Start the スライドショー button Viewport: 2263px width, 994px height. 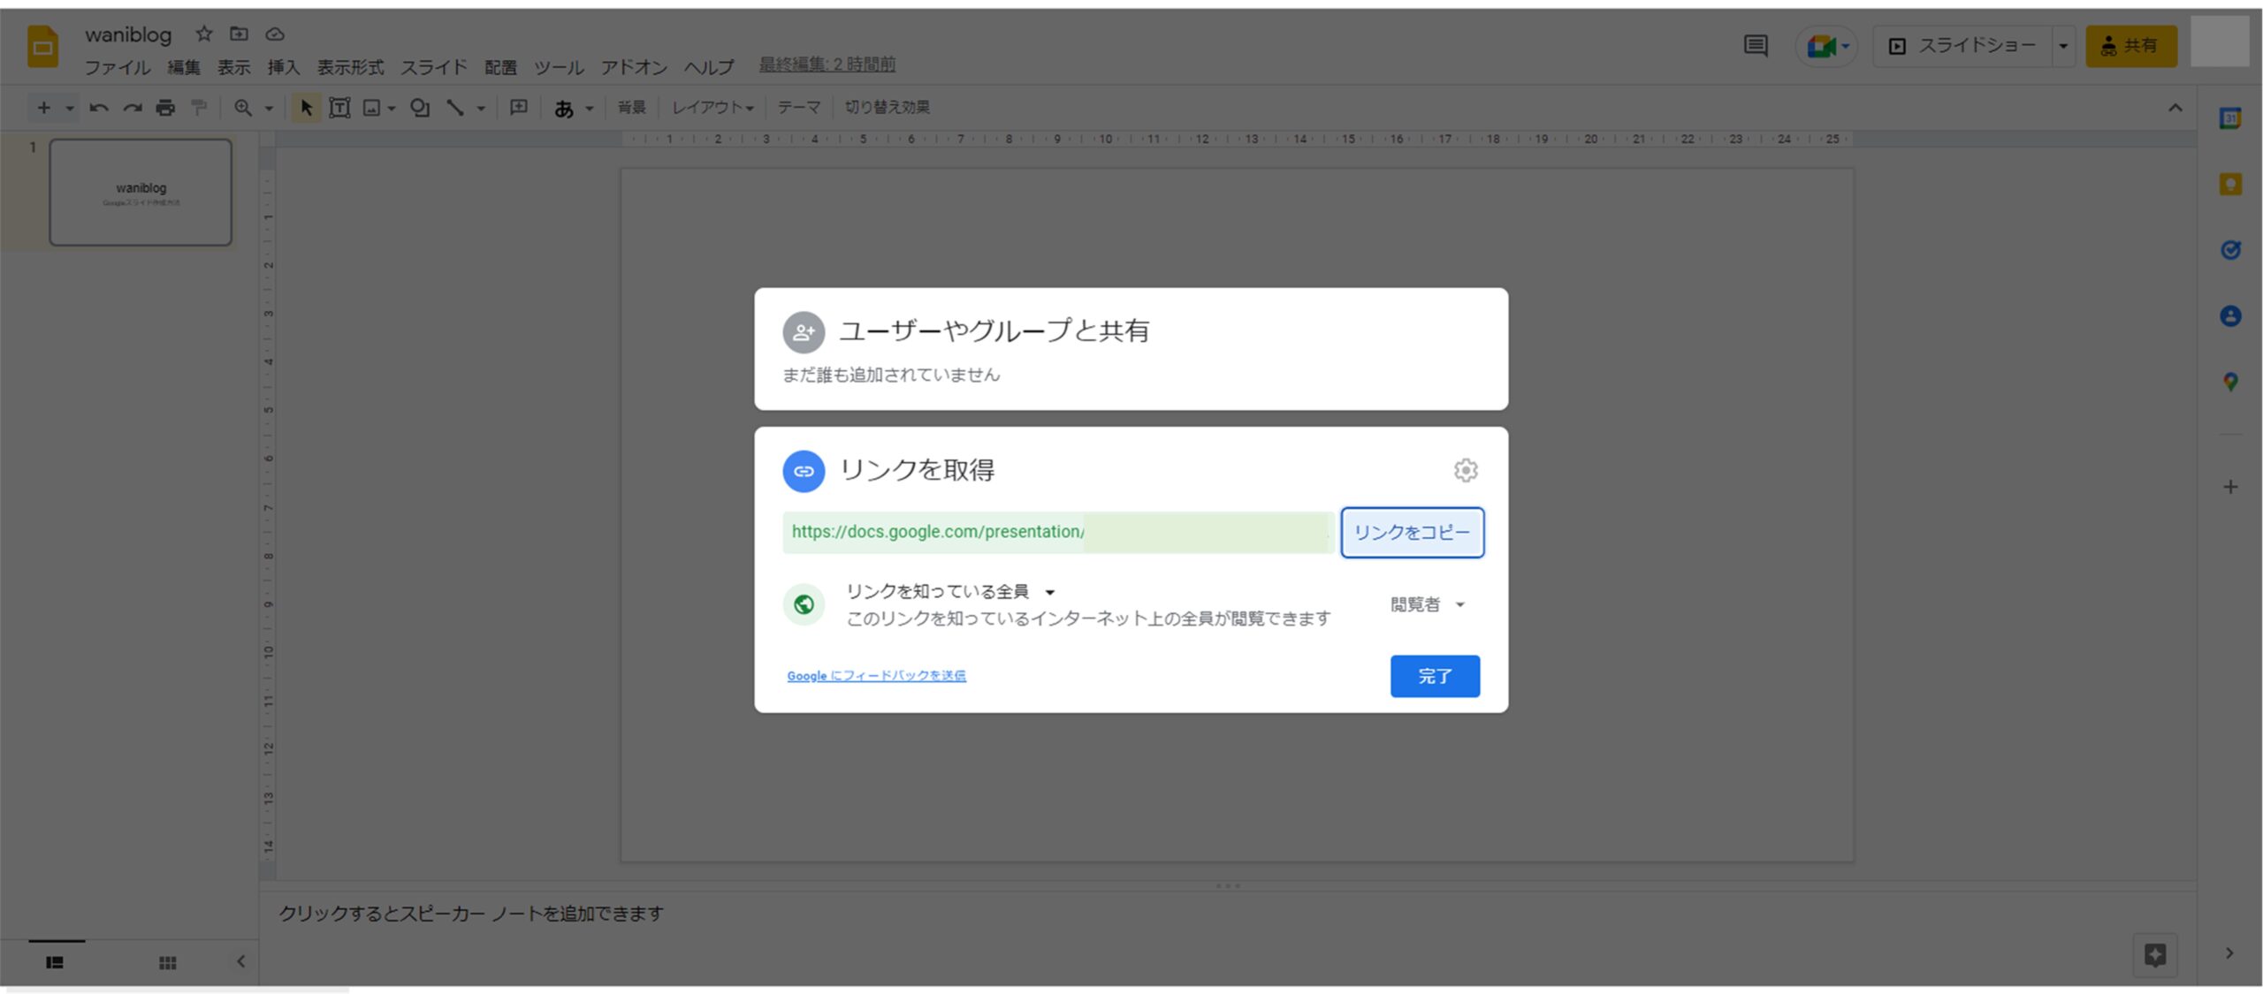1962,46
